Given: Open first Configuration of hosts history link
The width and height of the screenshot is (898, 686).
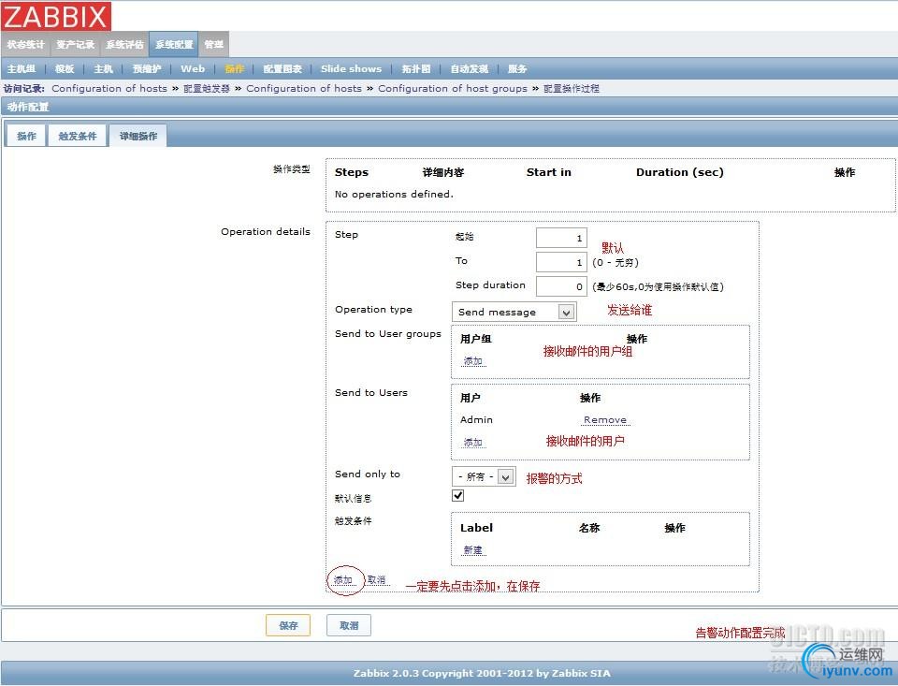Looking at the screenshot, I should [109, 88].
